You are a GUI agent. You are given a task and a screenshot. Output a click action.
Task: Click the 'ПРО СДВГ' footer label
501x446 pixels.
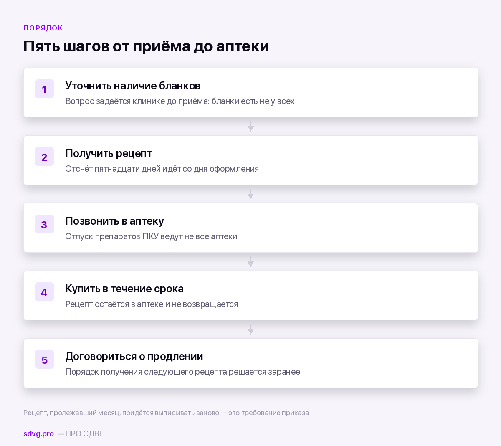84,434
